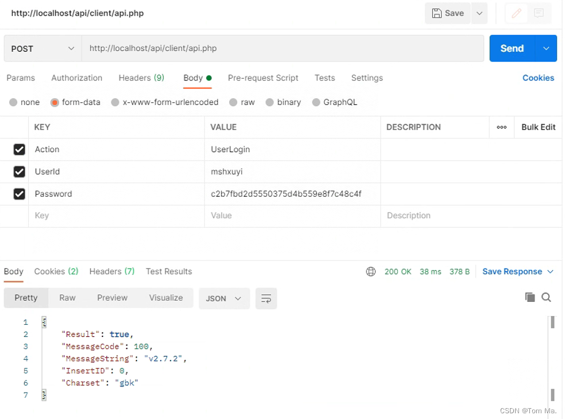Screen dimensions: 565x419
Task: Select the Pretty view button
Action: (x=26, y=298)
